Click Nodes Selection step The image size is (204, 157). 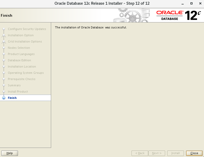point(19,48)
